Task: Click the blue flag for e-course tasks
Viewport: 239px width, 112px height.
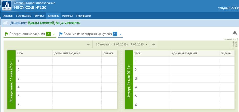Action: click(61, 34)
